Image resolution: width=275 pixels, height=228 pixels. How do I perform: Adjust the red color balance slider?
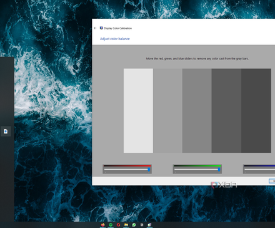(149, 170)
